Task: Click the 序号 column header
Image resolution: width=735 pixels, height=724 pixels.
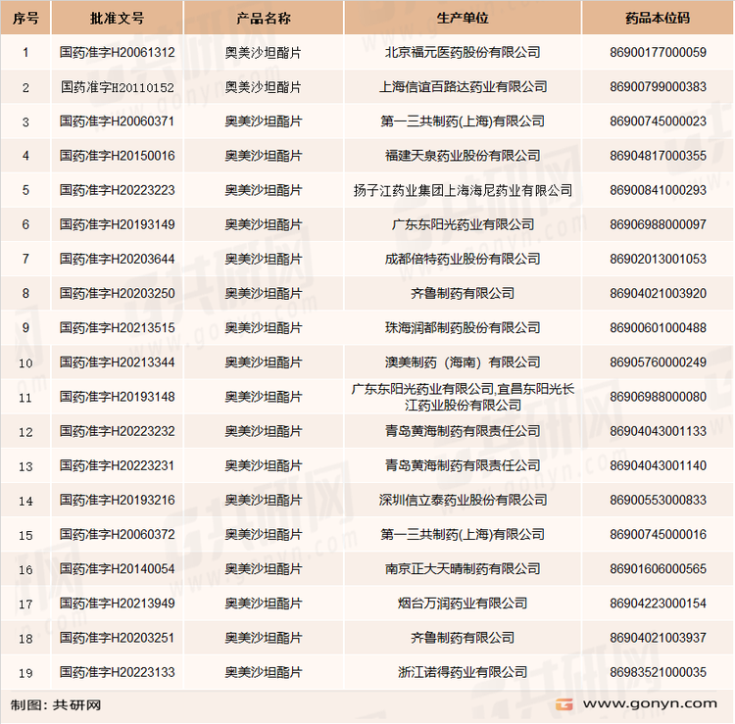Action: point(25,19)
